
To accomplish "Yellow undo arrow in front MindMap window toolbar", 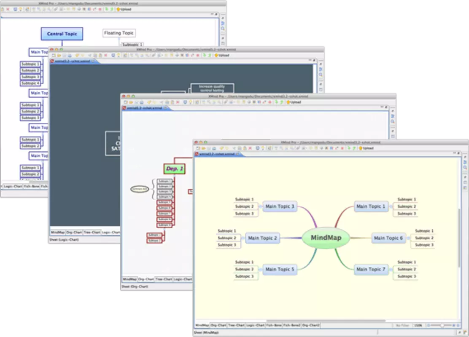I will pos(222,148).
